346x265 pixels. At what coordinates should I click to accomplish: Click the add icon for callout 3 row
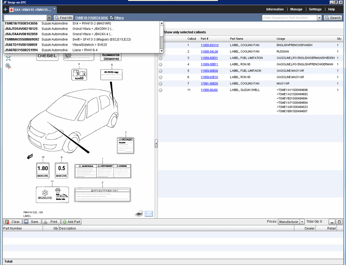161,58
